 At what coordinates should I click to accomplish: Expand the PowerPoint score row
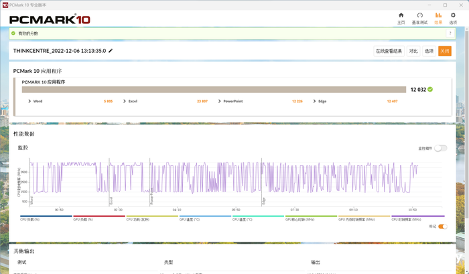(220, 101)
